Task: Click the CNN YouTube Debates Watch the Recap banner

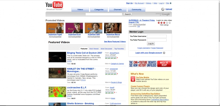Action: [150, 64]
